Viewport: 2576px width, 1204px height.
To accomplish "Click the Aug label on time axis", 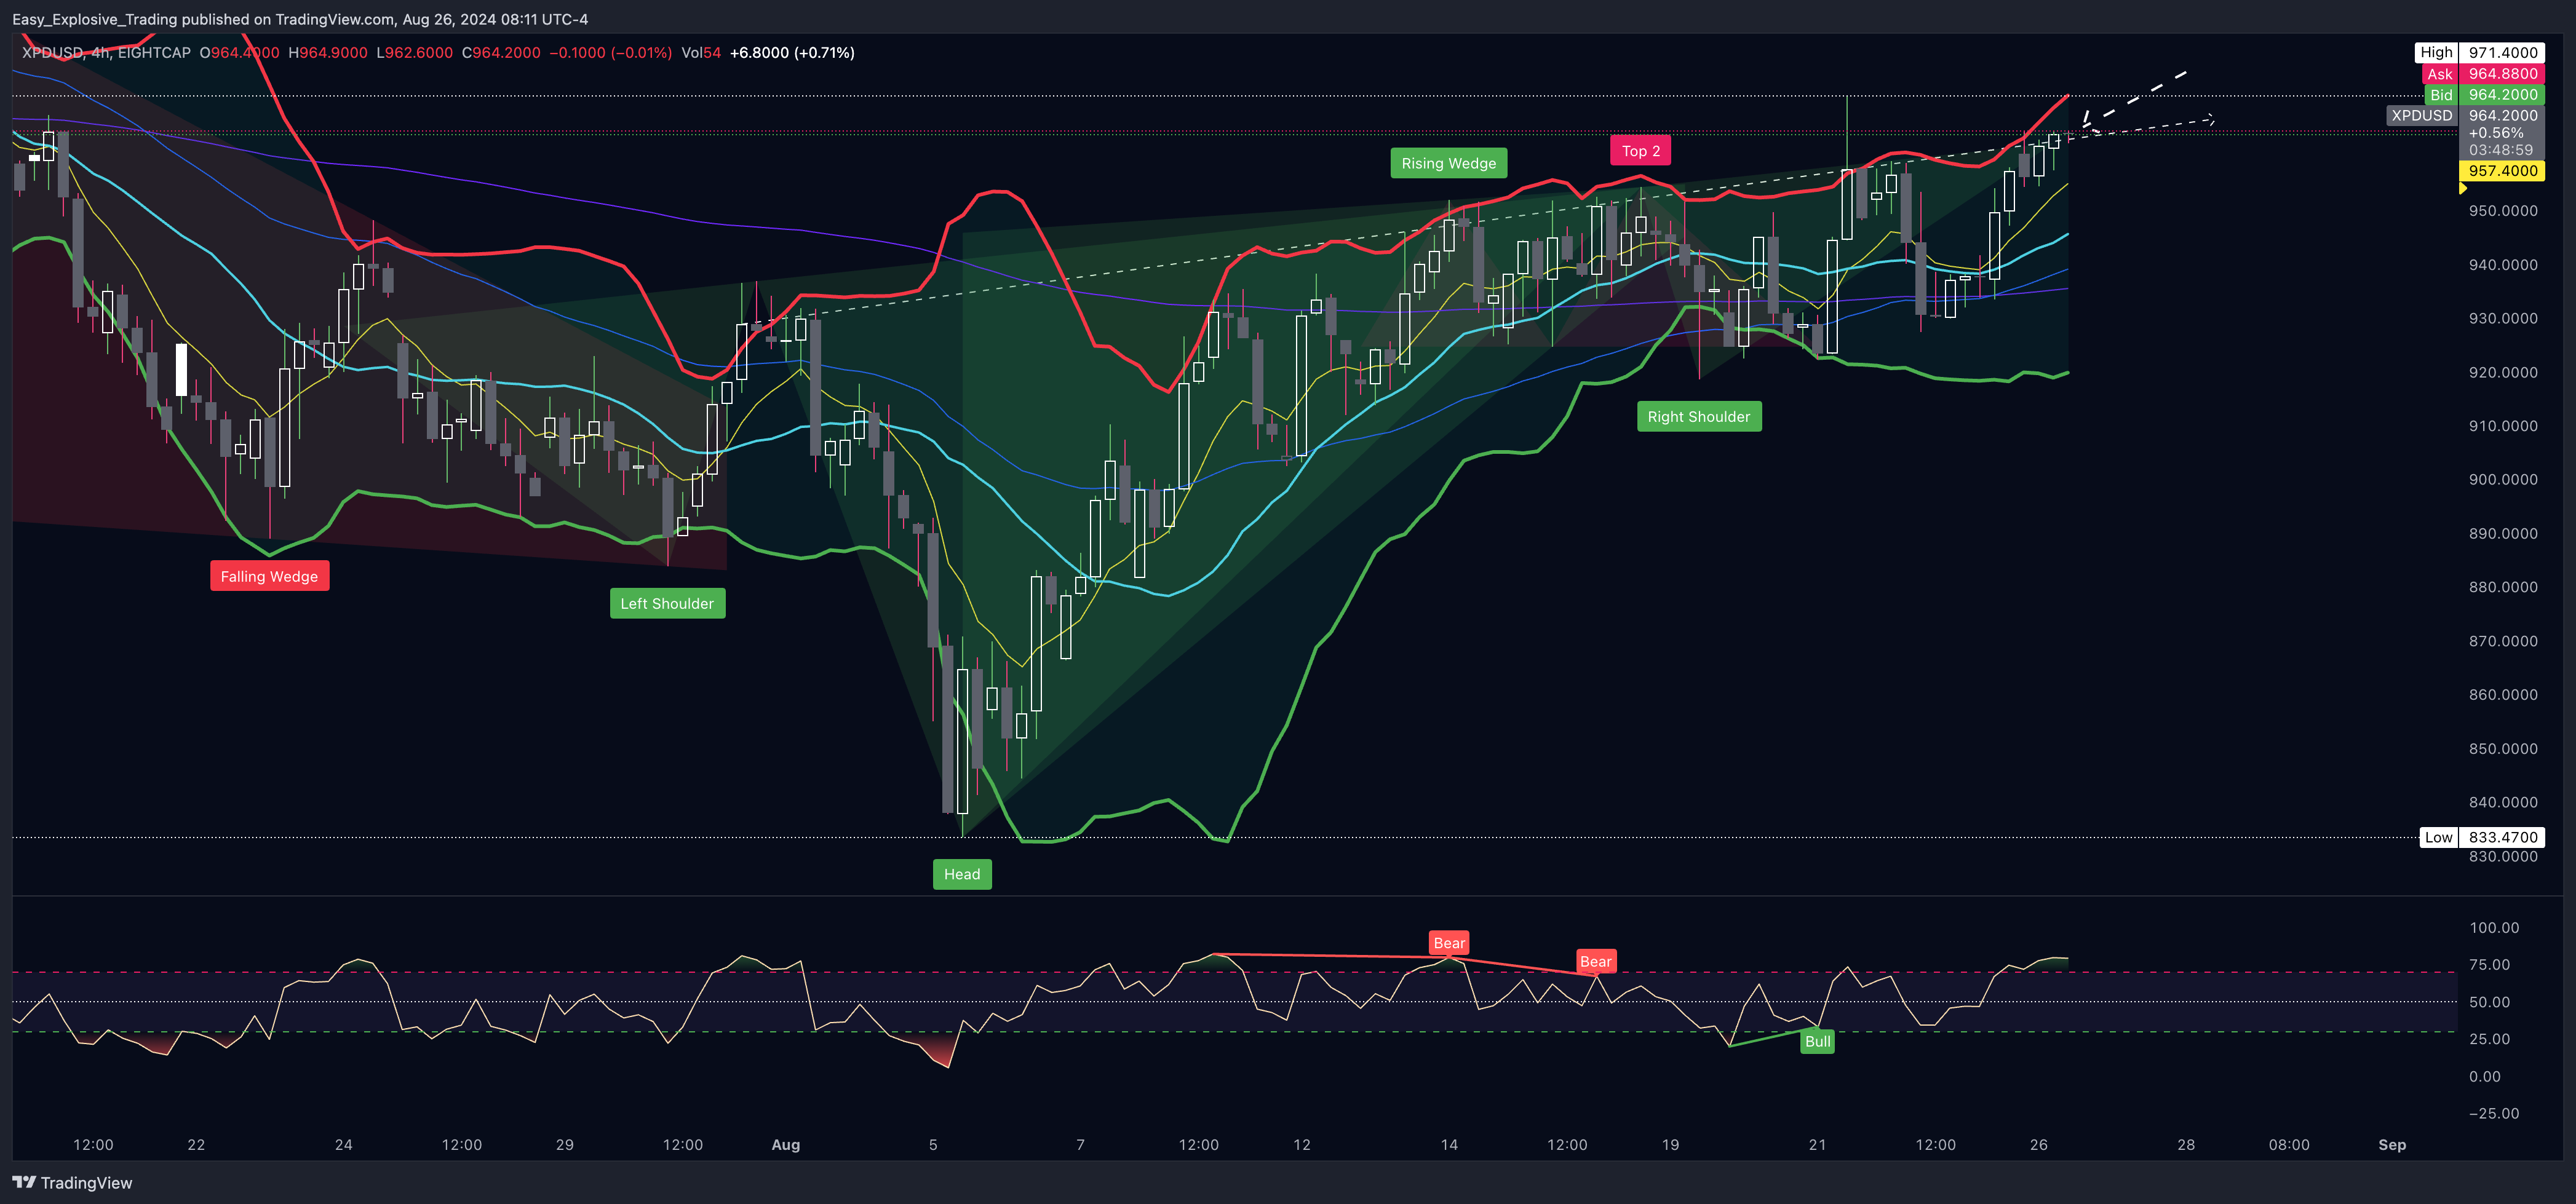I will tap(786, 1145).
